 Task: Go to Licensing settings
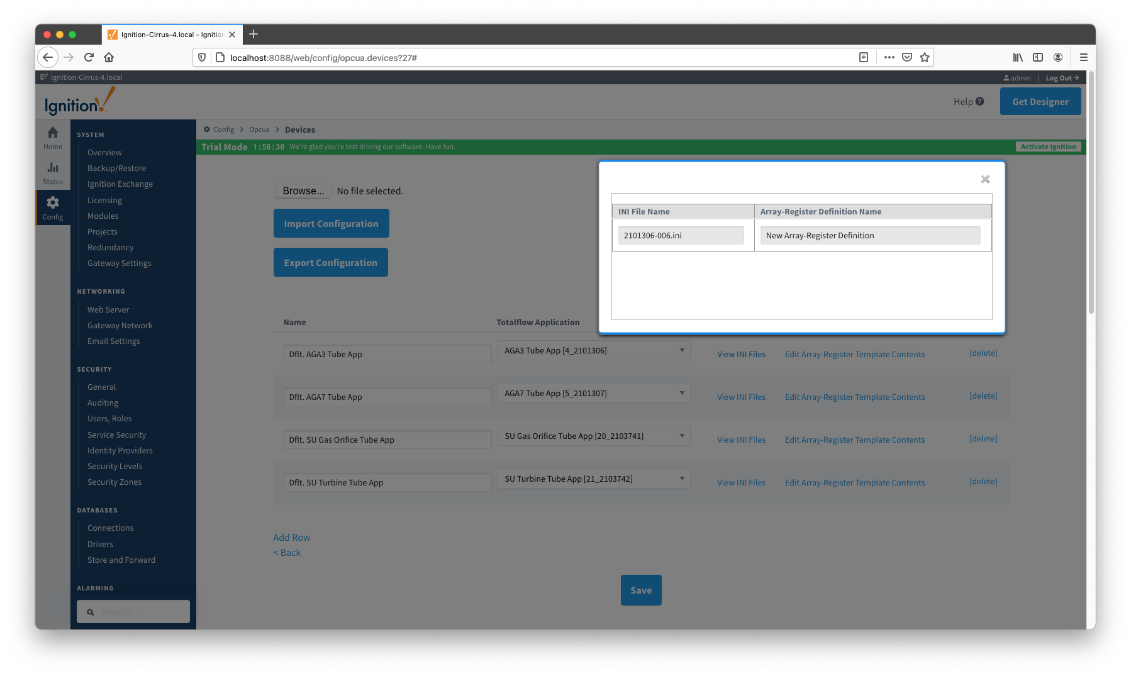[104, 200]
